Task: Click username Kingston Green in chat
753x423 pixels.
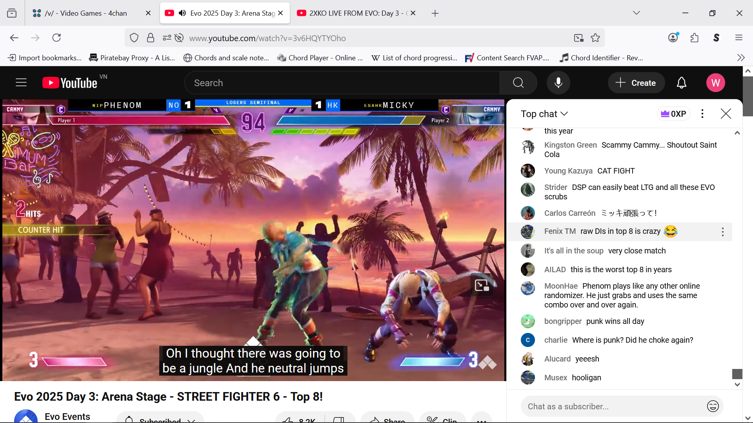Action: click(570, 145)
